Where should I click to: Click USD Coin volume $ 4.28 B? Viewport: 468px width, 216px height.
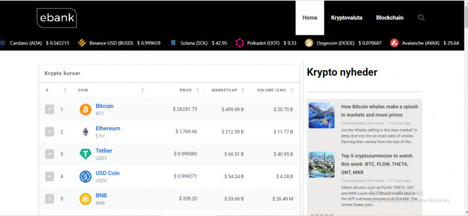pyautogui.click(x=284, y=176)
